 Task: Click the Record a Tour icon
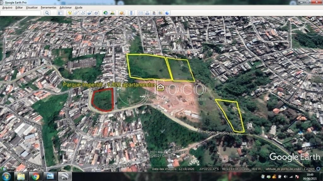[x=96, y=13]
